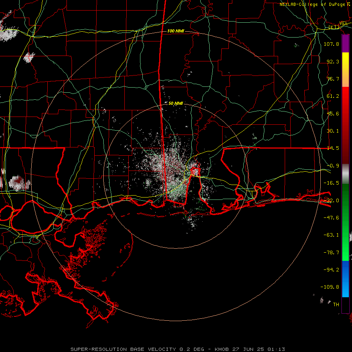The image size is (352, 352).
Task: Click the gray near-zero color bar segment
Action: click(x=345, y=174)
